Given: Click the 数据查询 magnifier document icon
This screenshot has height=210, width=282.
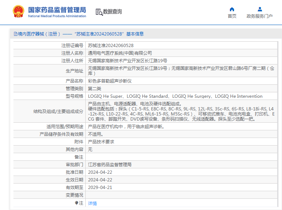Looking at the screenshot, I should point(99,12).
